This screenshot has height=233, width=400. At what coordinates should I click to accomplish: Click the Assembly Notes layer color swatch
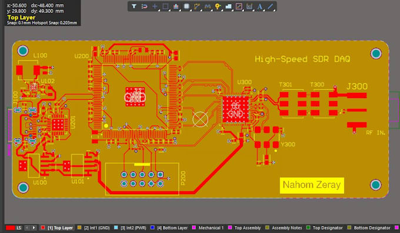pyautogui.click(x=267, y=228)
